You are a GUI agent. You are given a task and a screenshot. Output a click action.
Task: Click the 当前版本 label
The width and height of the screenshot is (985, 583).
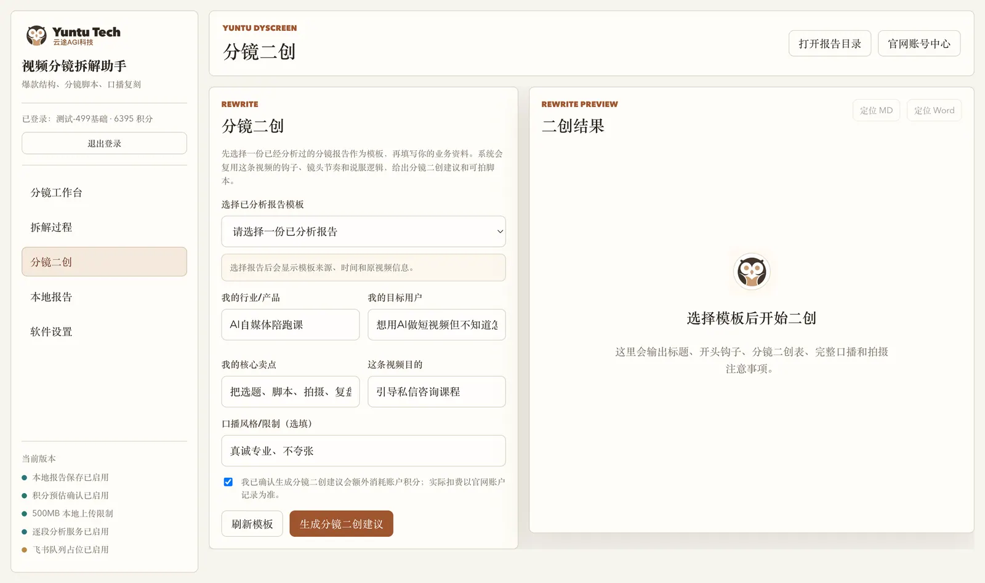pos(39,459)
